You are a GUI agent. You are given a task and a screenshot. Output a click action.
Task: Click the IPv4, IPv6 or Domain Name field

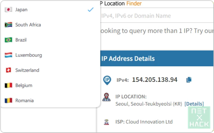(155, 16)
